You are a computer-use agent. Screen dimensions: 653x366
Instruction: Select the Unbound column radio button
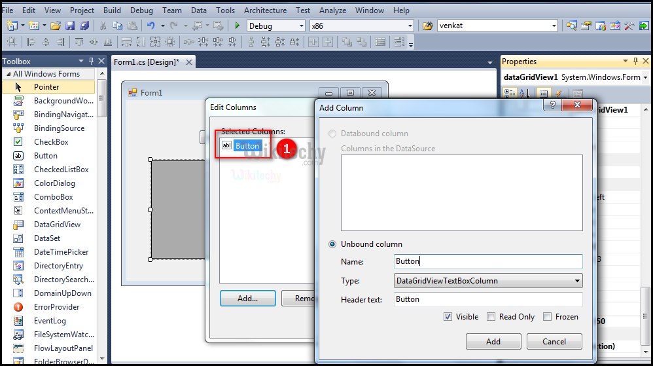(332, 244)
